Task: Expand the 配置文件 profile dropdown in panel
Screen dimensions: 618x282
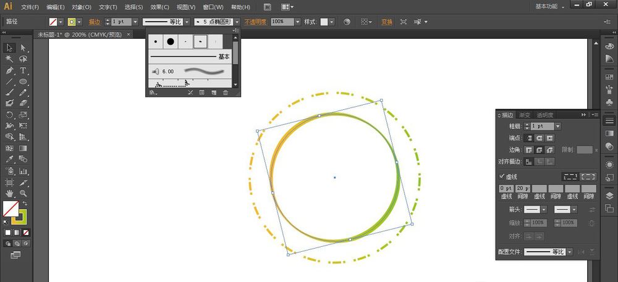Action: point(569,252)
